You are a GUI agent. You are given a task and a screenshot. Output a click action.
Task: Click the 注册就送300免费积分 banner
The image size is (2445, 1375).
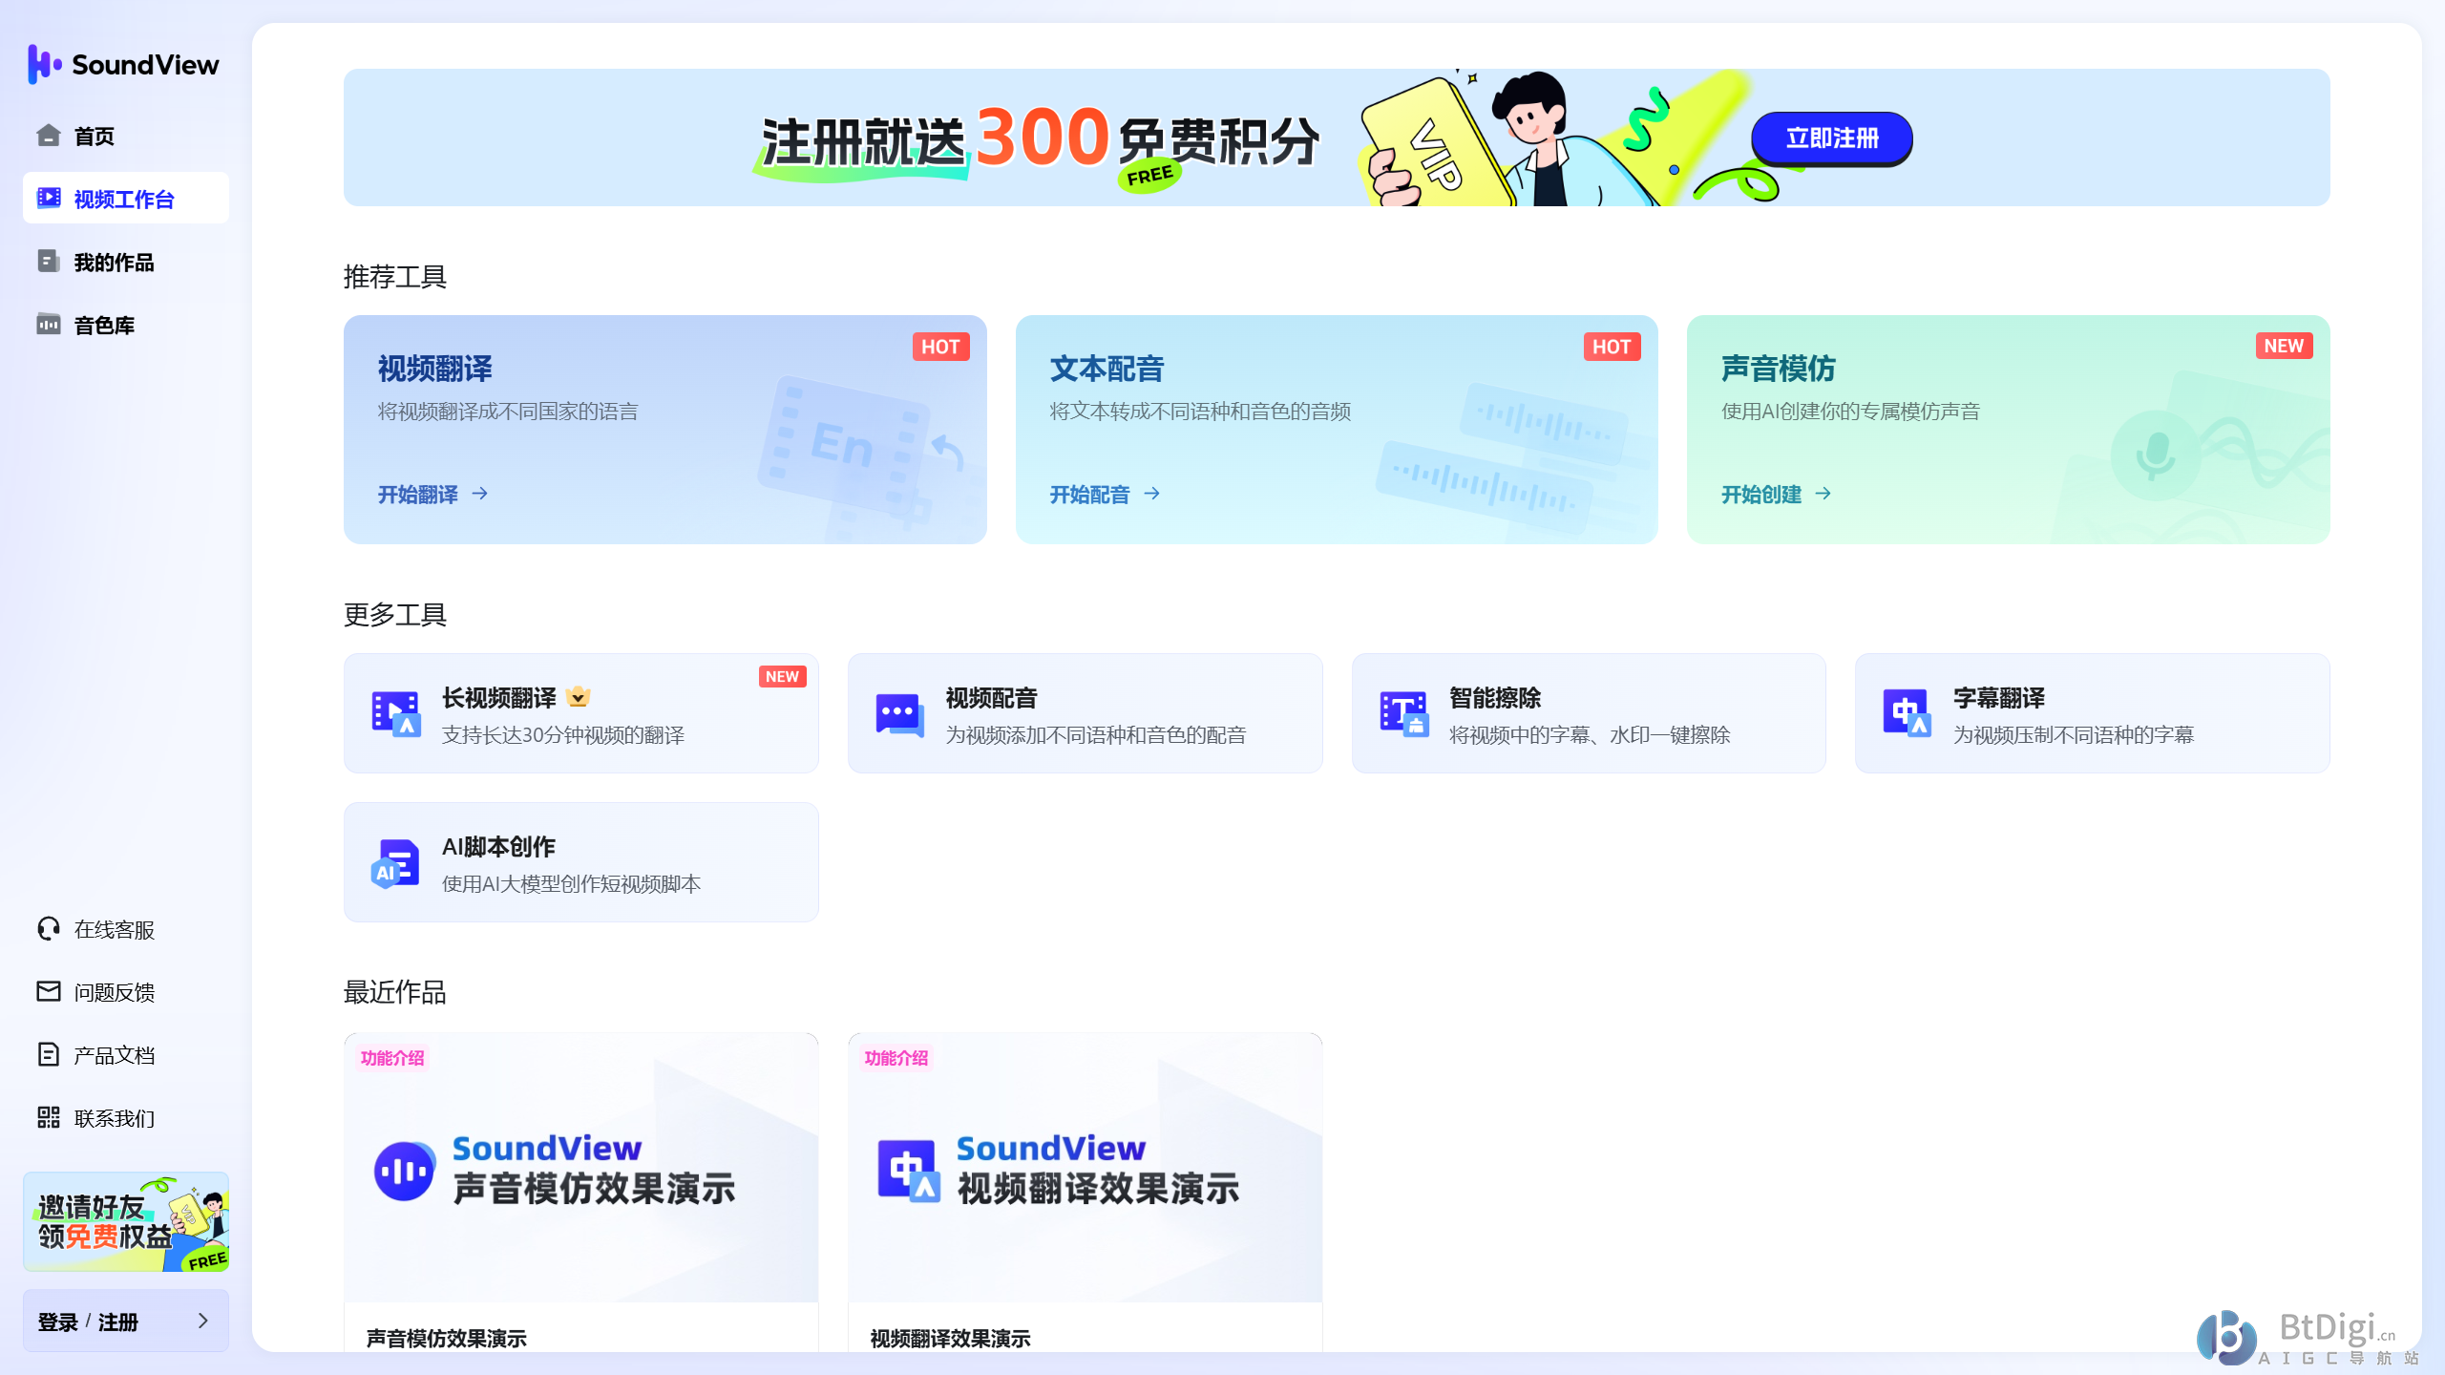click(x=1337, y=137)
